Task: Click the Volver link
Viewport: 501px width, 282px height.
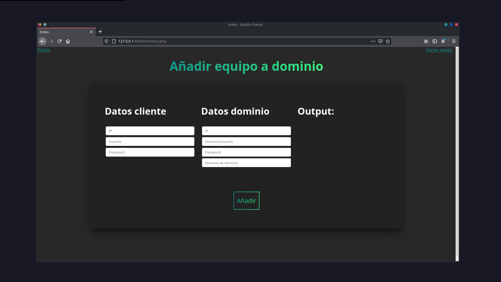Action: (x=44, y=50)
